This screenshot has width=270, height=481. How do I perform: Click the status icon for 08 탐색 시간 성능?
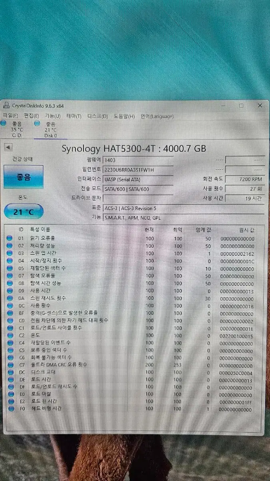(10, 283)
